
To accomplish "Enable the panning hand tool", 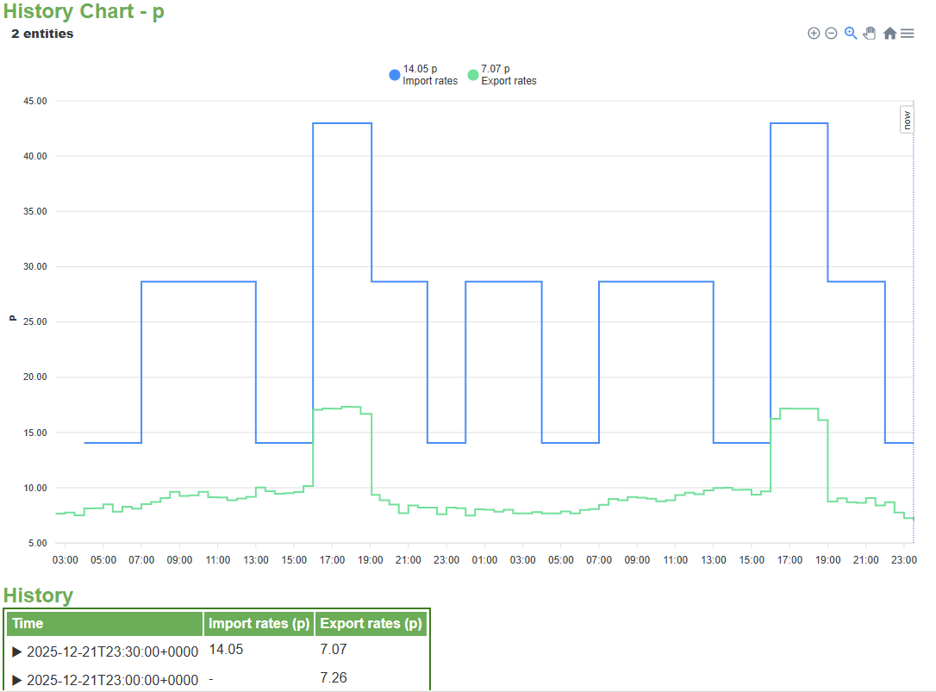I will click(870, 33).
